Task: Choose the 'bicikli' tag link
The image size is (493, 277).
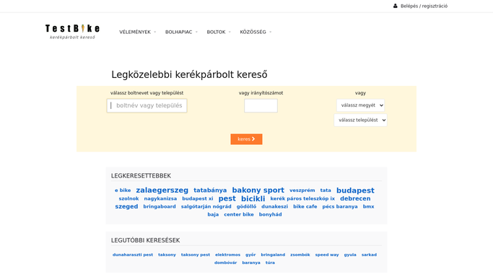Action: (x=253, y=198)
